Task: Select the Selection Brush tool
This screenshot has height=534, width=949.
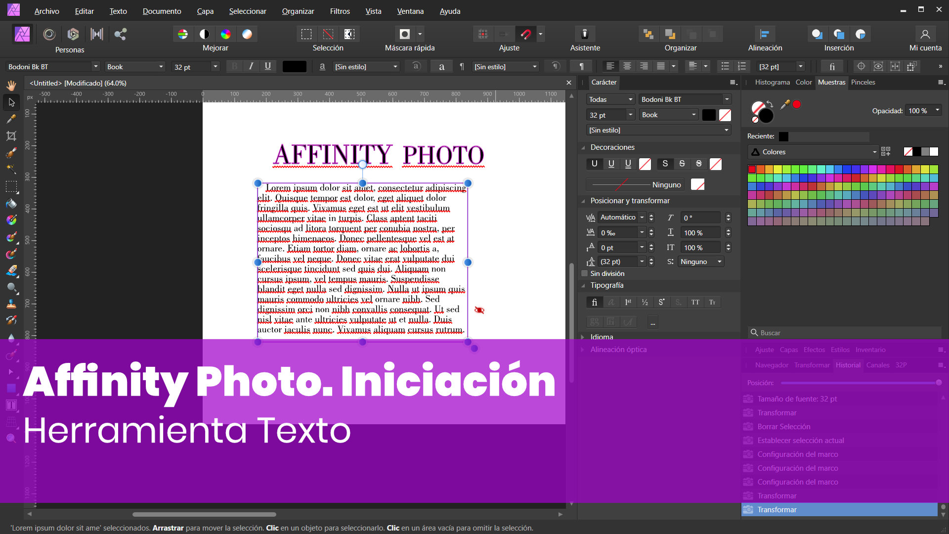Action: tap(11, 153)
